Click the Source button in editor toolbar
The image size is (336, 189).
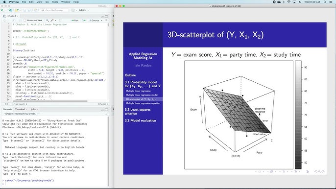tap(95, 21)
